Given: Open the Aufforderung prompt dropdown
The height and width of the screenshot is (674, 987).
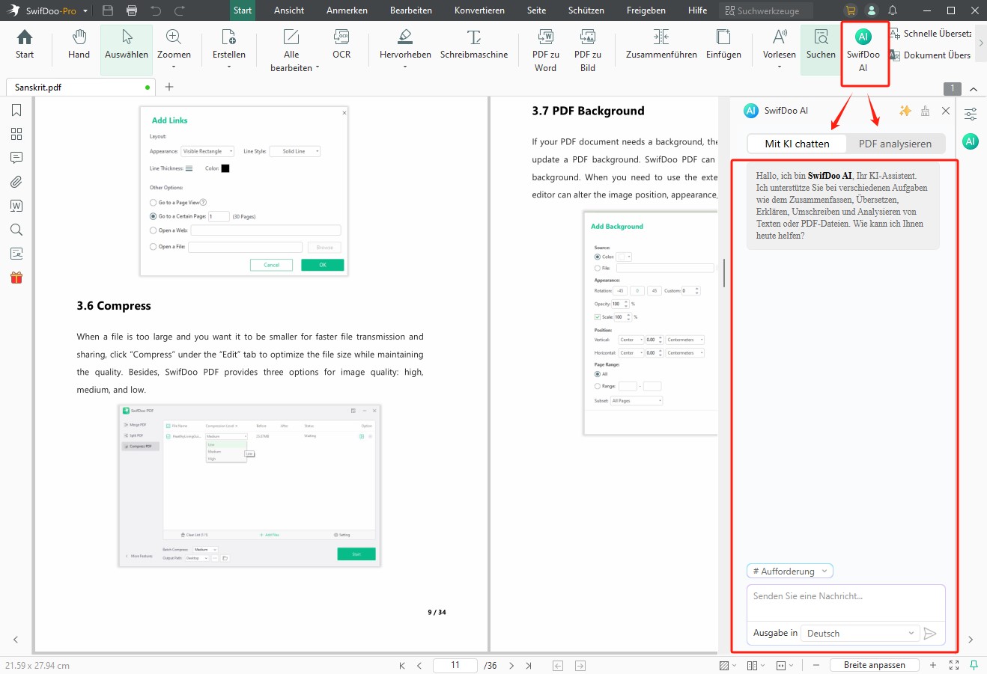Looking at the screenshot, I should point(790,571).
